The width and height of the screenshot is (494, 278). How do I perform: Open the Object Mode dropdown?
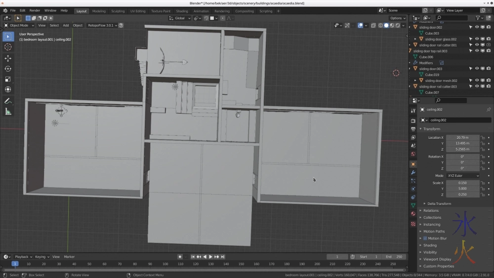tap(19, 25)
